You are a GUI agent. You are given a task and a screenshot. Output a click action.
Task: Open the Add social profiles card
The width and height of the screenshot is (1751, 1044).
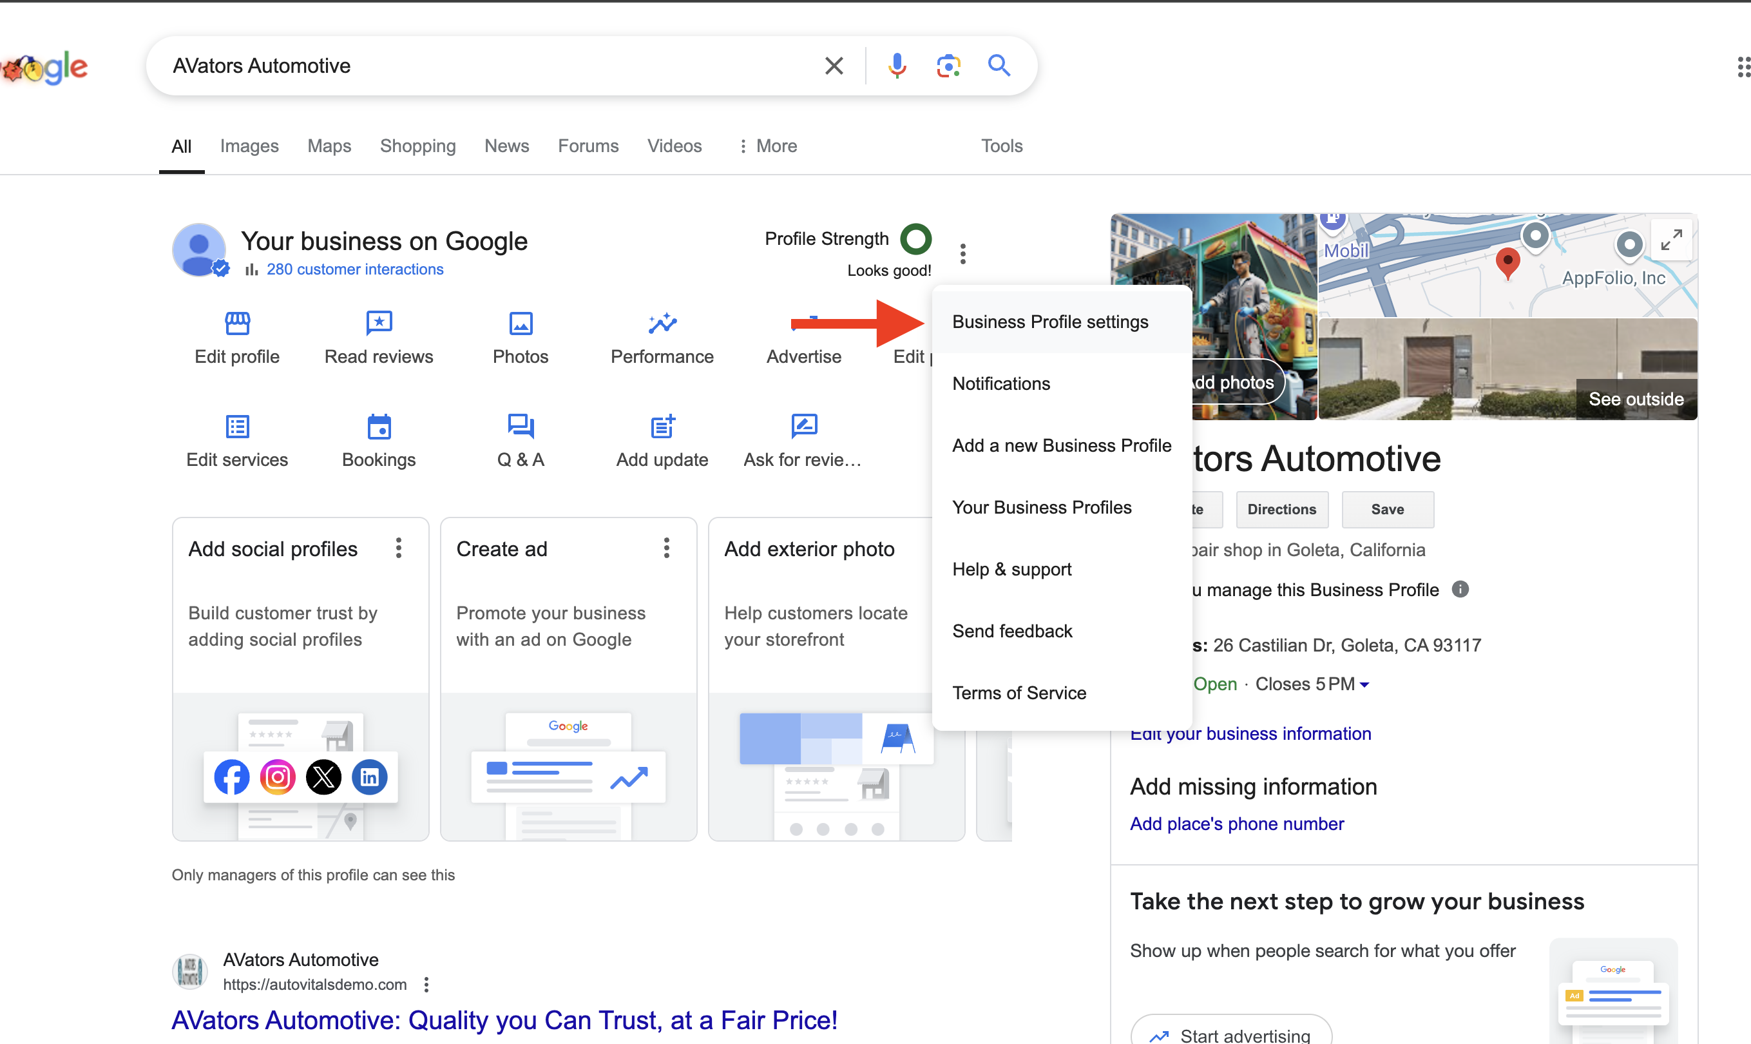[x=300, y=679]
